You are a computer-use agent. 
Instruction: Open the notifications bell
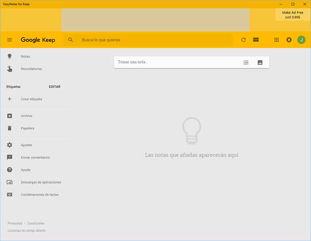click(289, 40)
